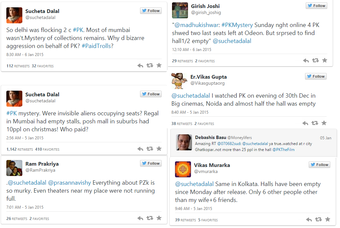Visit @prasannavishy mention in Ram's tweet

69,183
